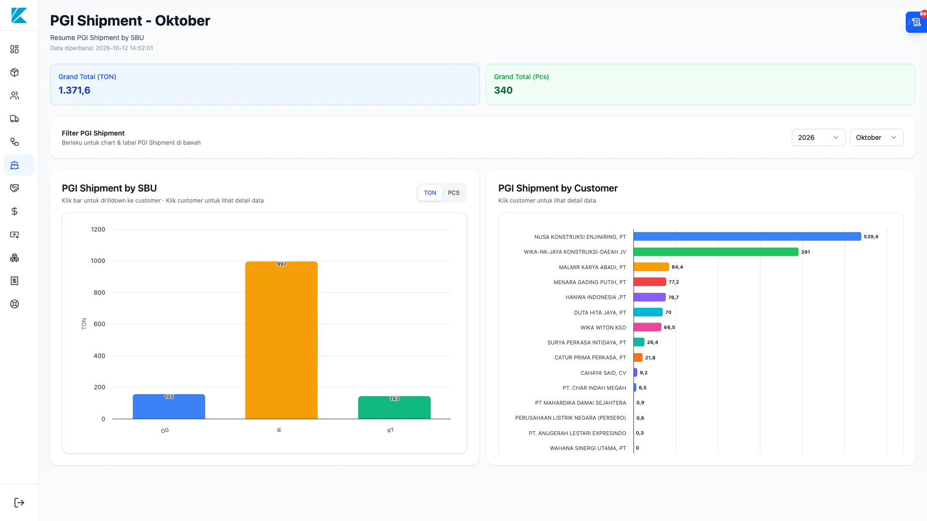Open the delivery truck icon in sidebar
The image size is (927, 521).
tap(14, 119)
